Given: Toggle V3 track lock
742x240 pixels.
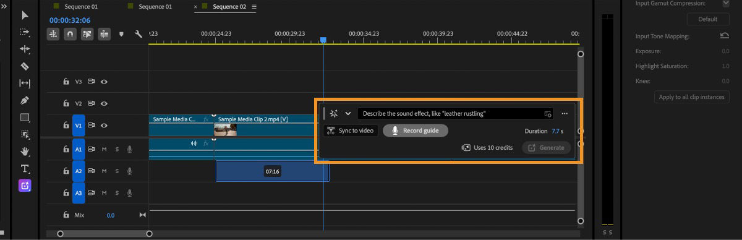Looking at the screenshot, I should 66,81.
